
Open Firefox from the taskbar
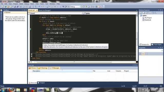(11, 90)
